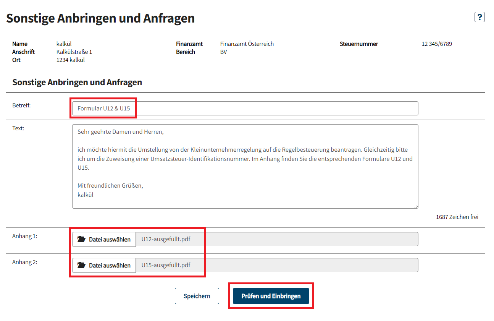Select the U15-ausgefüllt.pdf filename field
494x321 pixels.
pyautogui.click(x=277, y=265)
